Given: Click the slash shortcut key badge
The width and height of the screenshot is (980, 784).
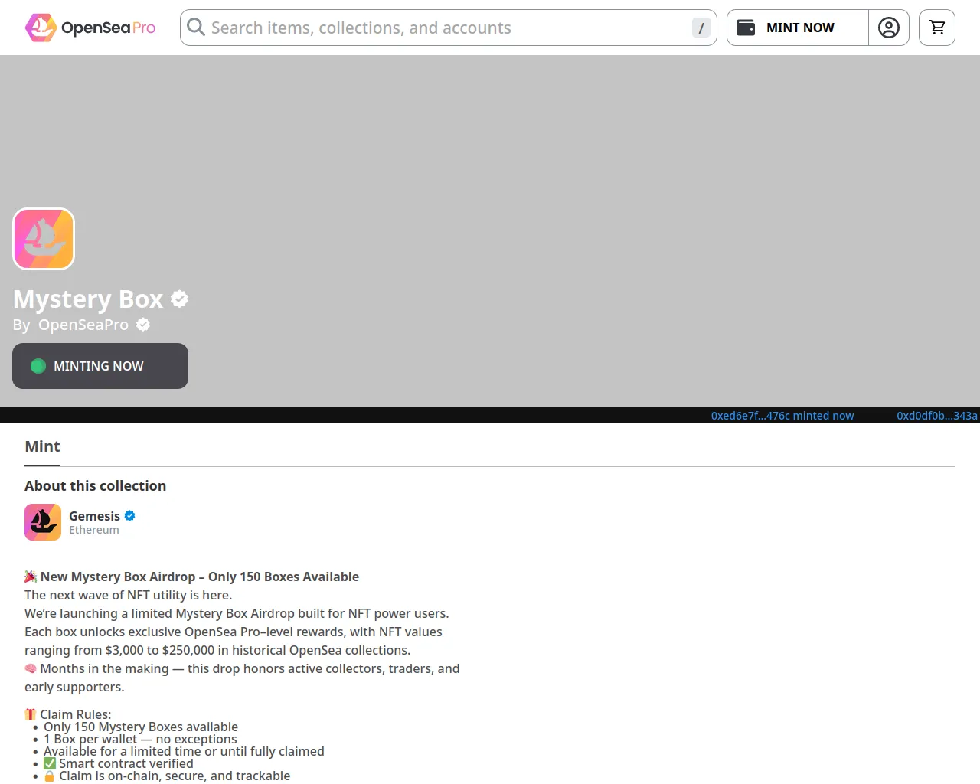Looking at the screenshot, I should point(701,28).
